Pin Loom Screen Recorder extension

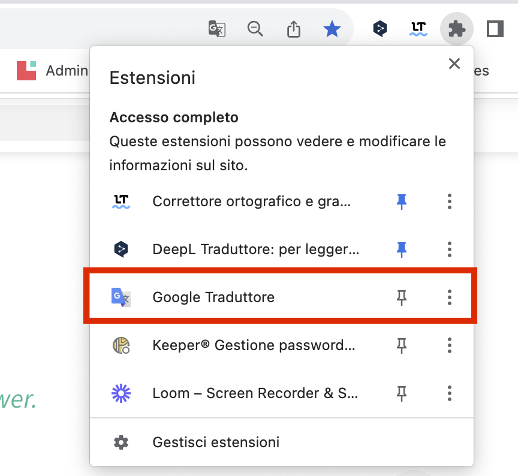(x=402, y=393)
